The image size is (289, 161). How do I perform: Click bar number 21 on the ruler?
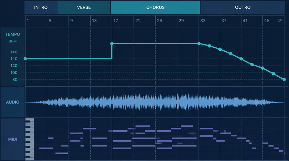click(x=138, y=21)
